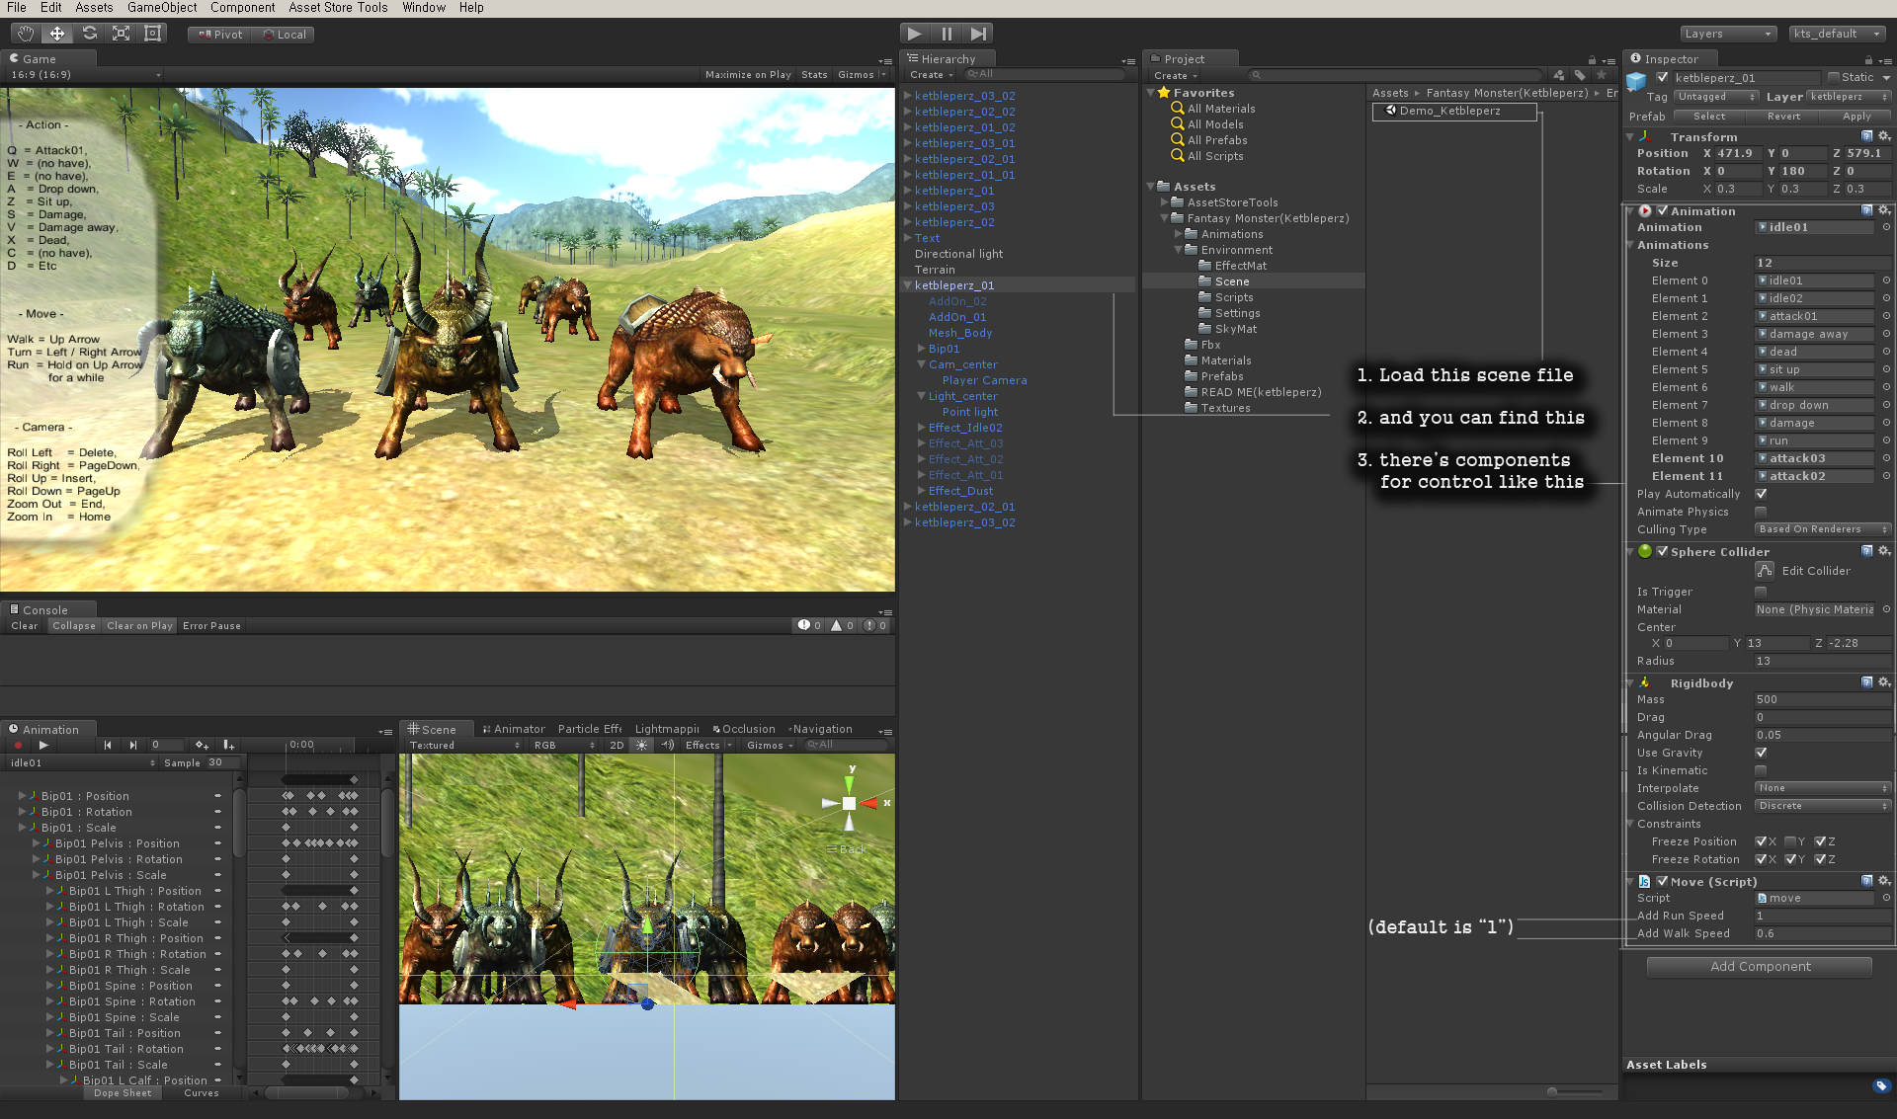This screenshot has height=1119, width=1897.
Task: Toggle Project panel lock icon
Action: click(1592, 60)
